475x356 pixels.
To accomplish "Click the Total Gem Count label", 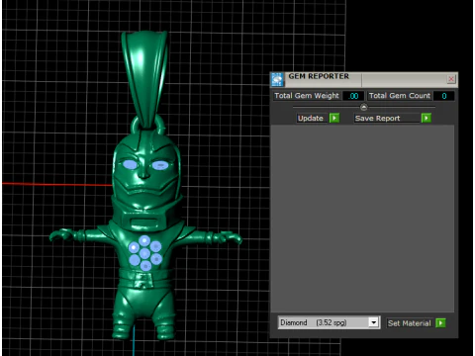I will [400, 96].
